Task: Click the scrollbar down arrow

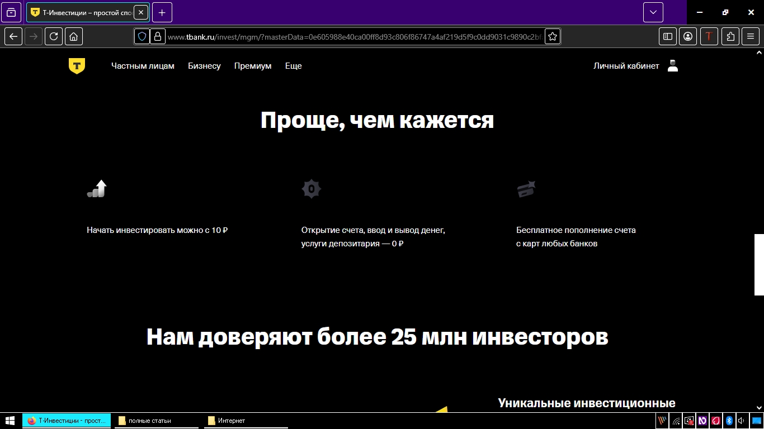Action: click(759, 408)
